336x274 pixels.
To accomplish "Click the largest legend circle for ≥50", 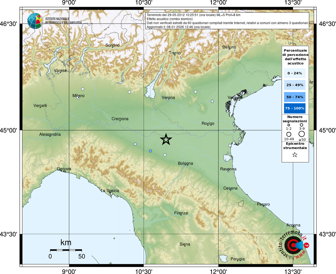I will (302, 134).
